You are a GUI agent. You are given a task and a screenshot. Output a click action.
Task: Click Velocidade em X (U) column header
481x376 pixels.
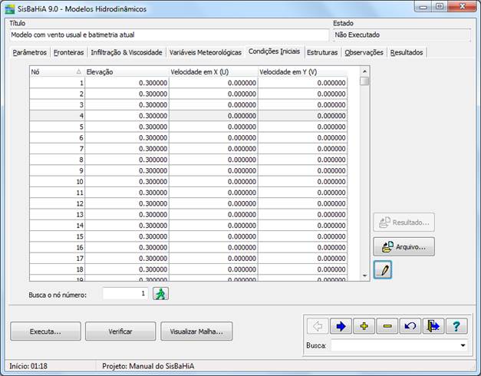(213, 72)
